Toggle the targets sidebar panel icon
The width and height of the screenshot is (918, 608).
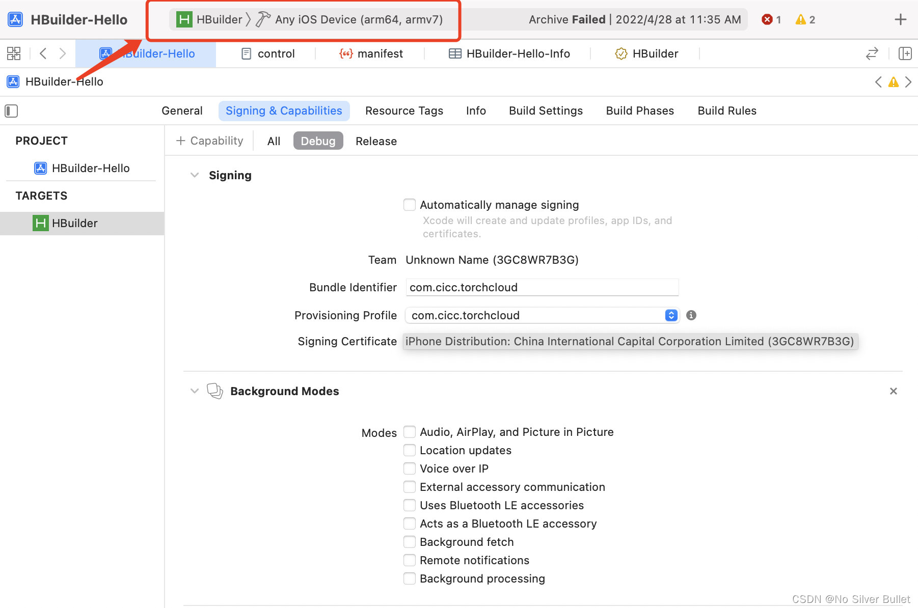point(11,111)
